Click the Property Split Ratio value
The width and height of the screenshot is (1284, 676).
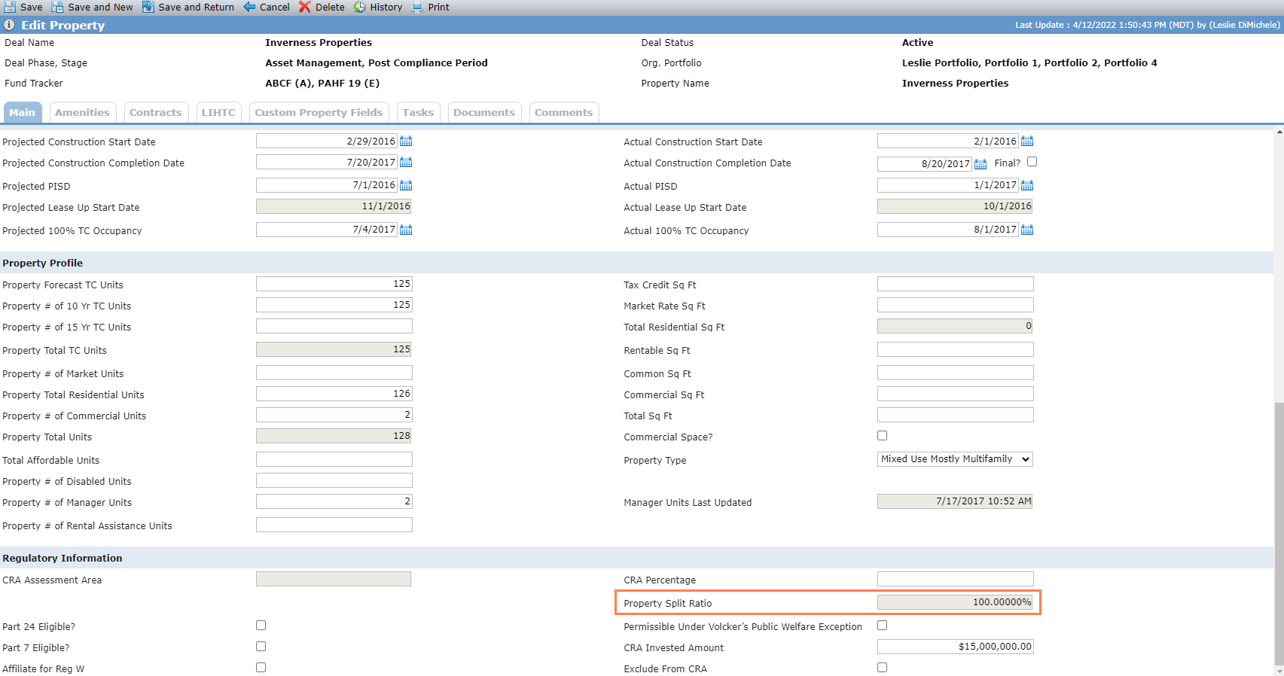[x=955, y=602]
